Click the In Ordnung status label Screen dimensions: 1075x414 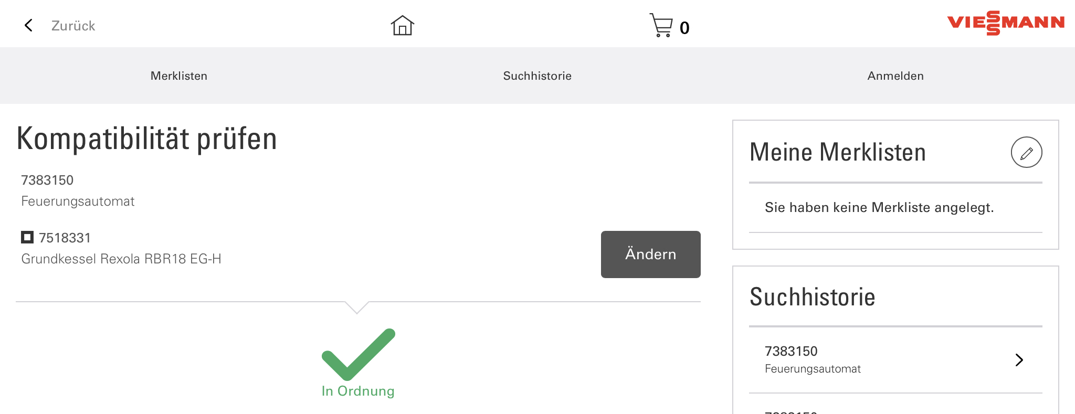[x=358, y=391]
